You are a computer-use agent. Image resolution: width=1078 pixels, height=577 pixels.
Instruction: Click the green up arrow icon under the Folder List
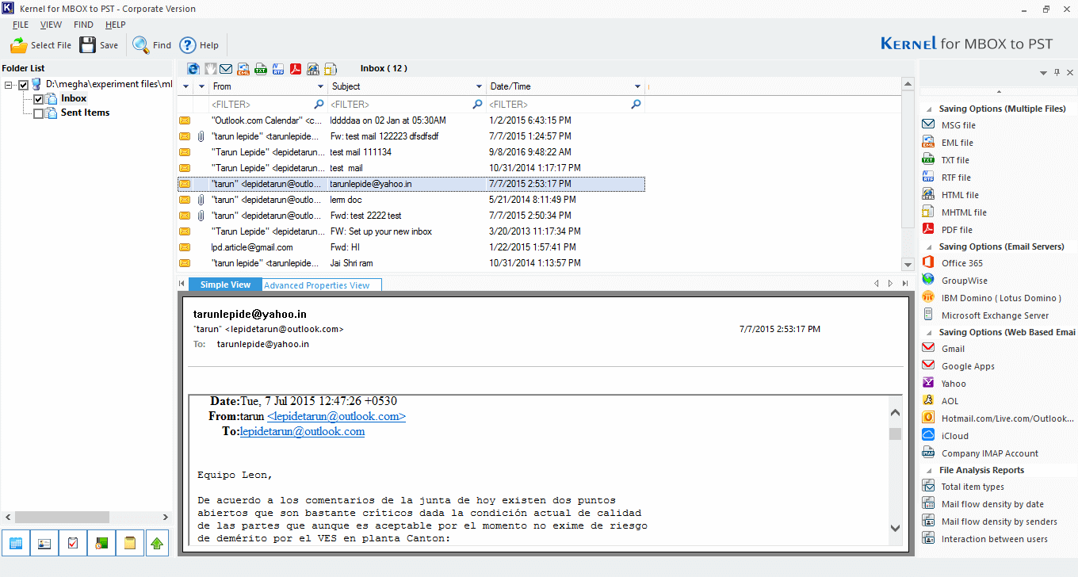point(158,543)
